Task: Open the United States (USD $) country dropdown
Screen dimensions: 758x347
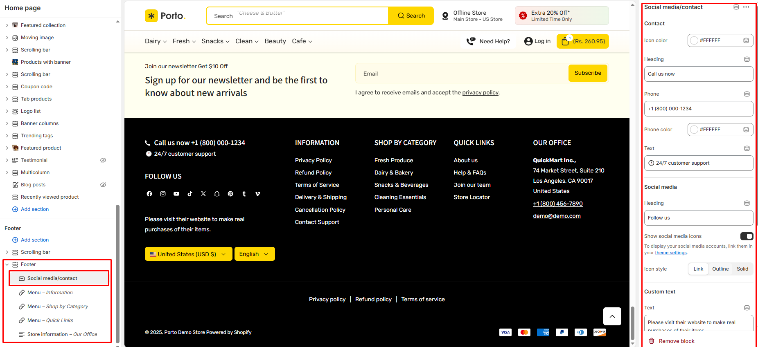Action: point(188,254)
